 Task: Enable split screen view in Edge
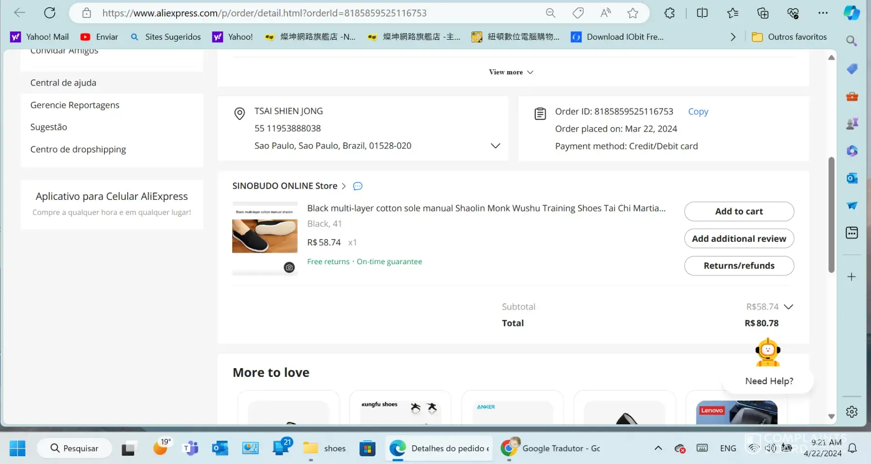[x=702, y=13]
